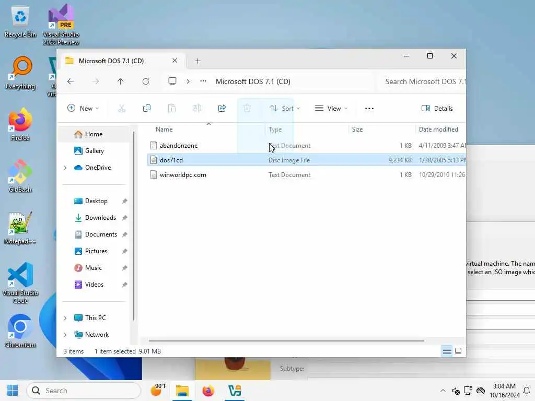Image resolution: width=535 pixels, height=401 pixels.
Task: Click the horizontal scrollbar in file list
Action: [x=286, y=340]
